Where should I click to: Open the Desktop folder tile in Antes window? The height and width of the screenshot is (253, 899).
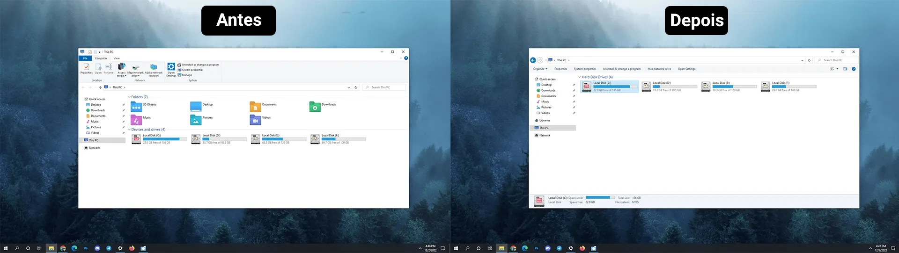pyautogui.click(x=202, y=107)
